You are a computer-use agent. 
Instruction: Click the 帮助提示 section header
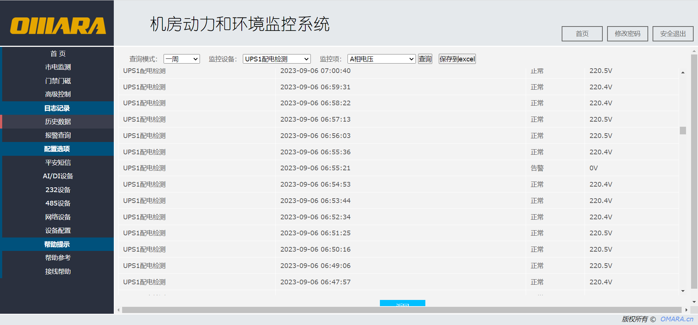57,244
